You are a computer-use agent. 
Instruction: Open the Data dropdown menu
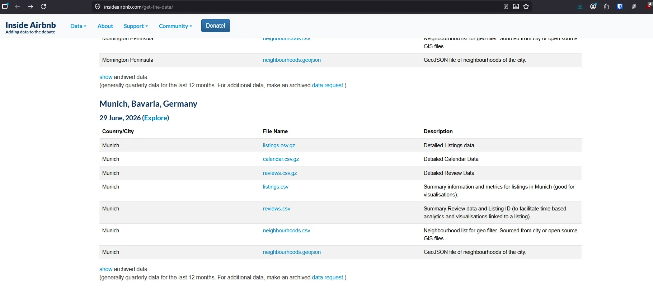pyautogui.click(x=78, y=26)
